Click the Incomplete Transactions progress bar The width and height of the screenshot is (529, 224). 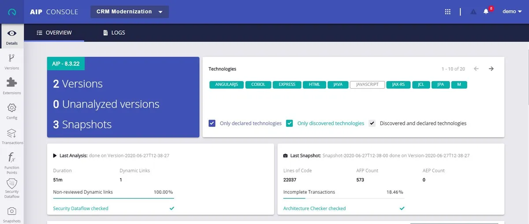coord(344,198)
